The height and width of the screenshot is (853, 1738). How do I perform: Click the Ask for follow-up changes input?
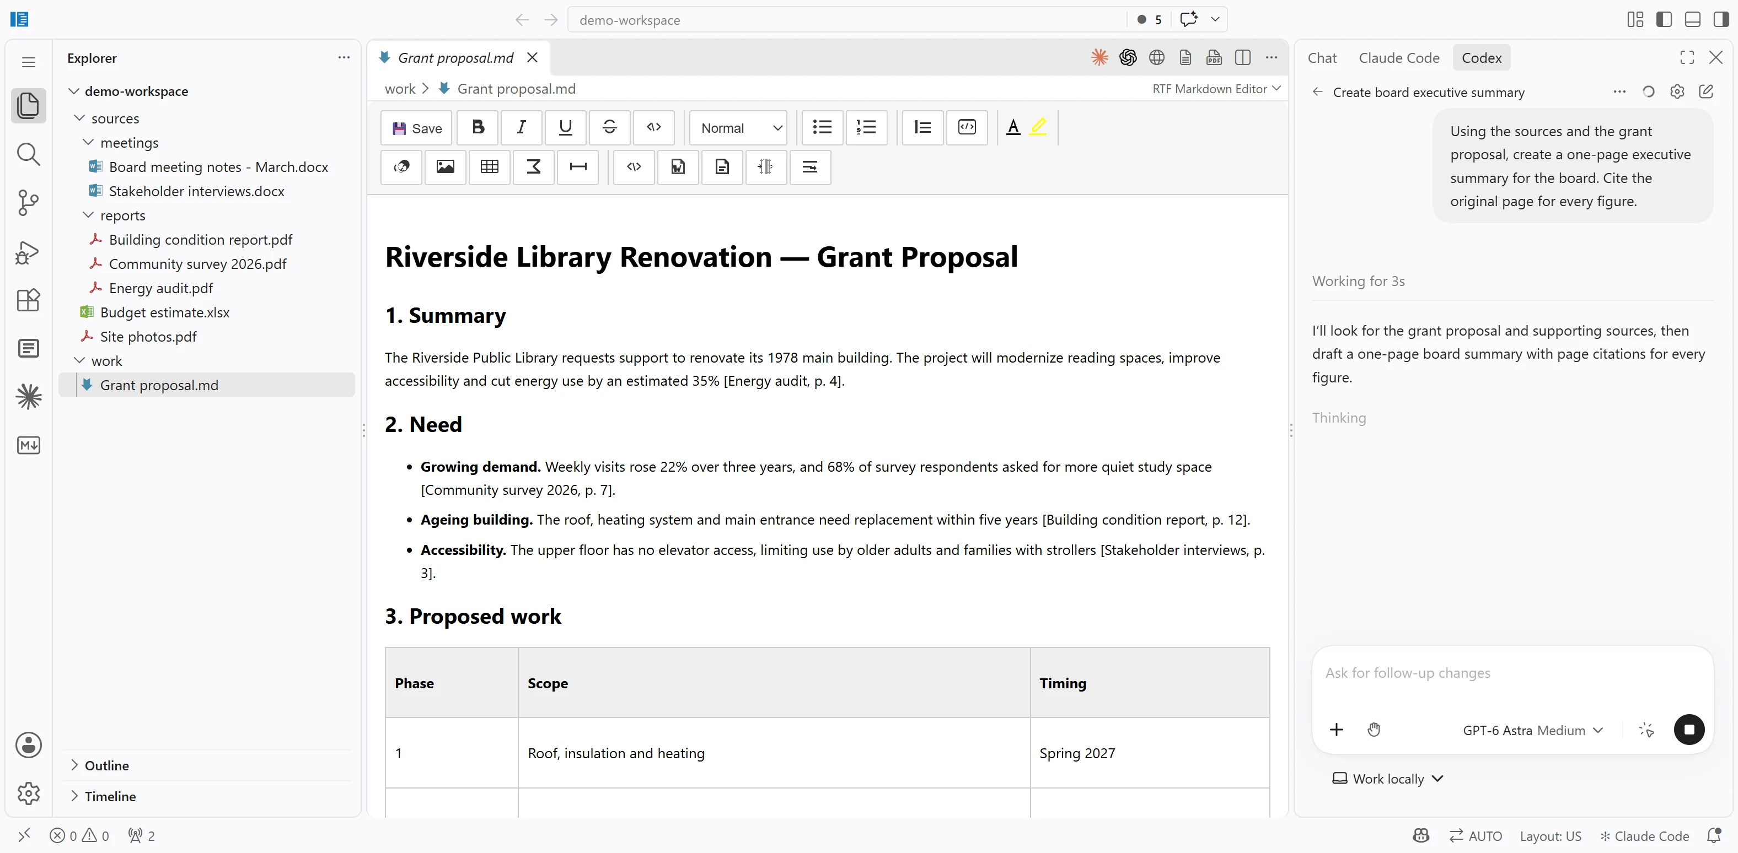pos(1511,673)
